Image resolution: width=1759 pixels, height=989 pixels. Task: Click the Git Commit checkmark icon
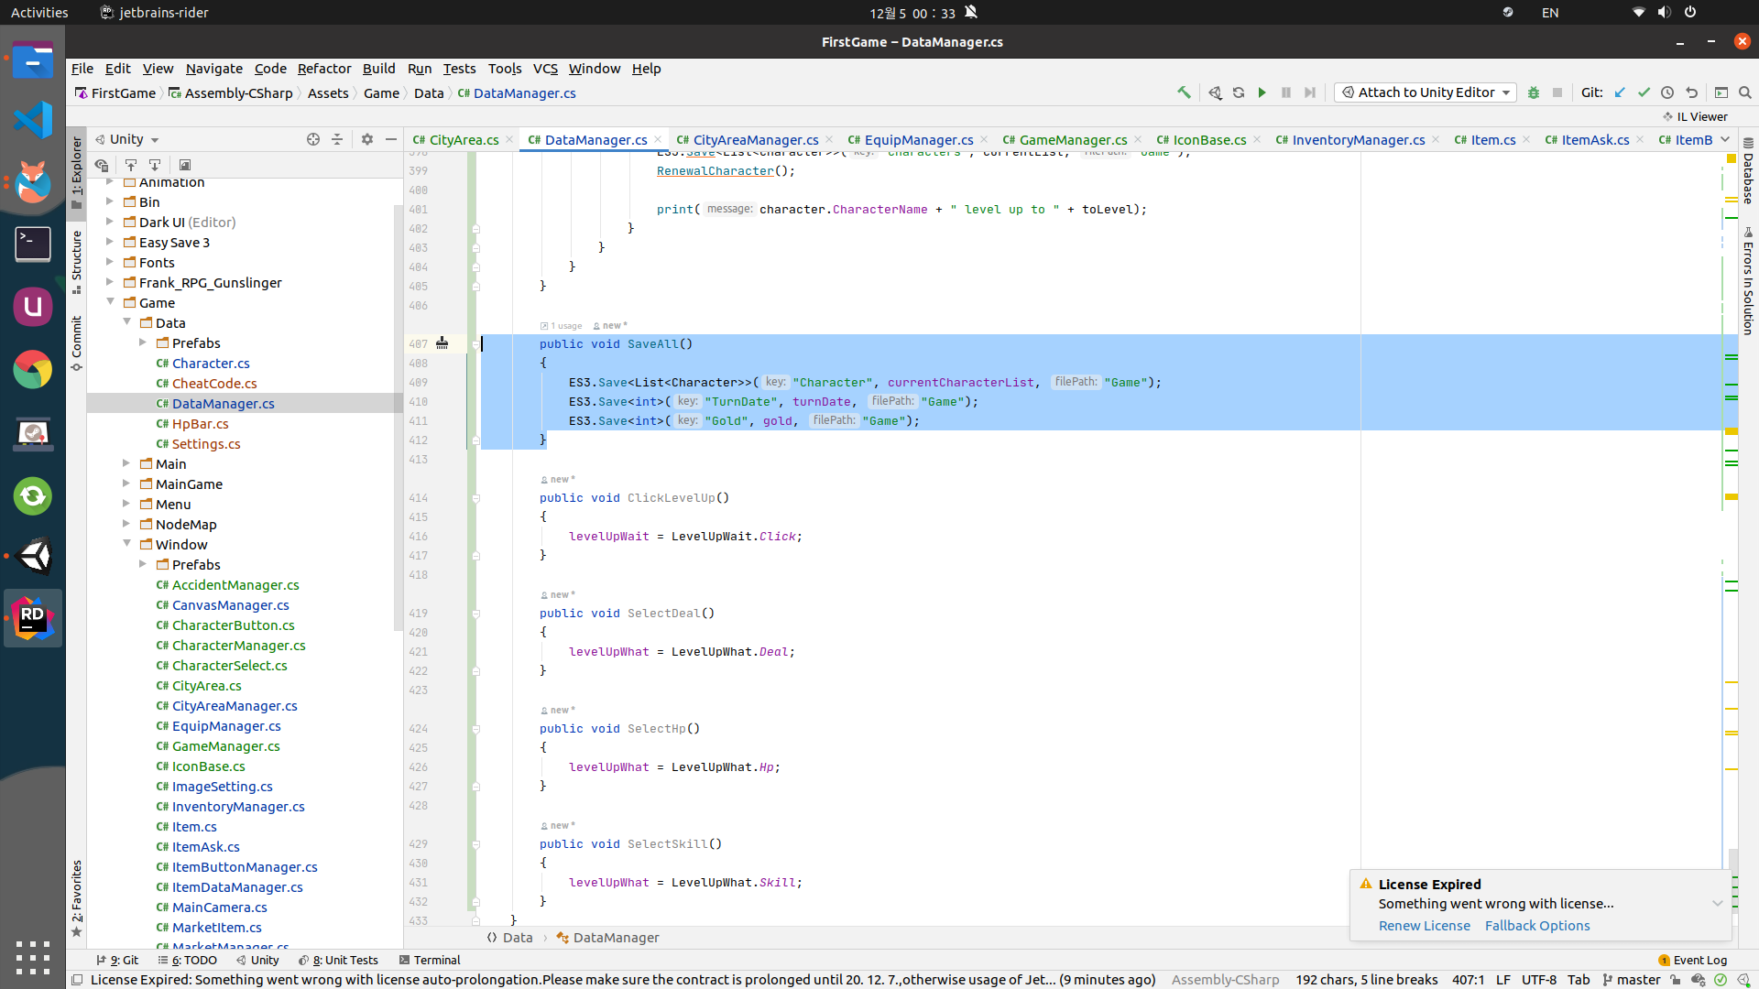pos(1644,92)
